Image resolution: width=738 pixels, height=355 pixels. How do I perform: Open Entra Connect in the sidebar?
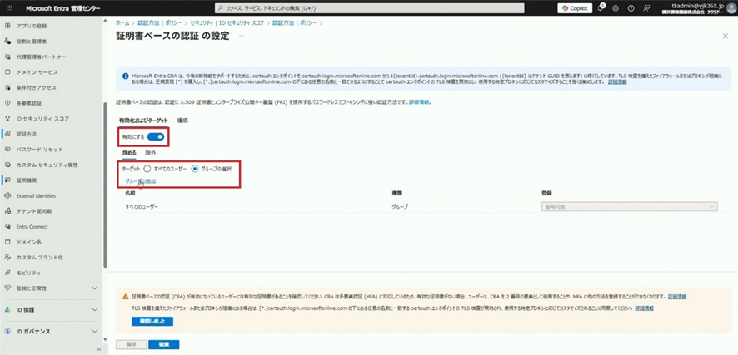click(x=32, y=226)
